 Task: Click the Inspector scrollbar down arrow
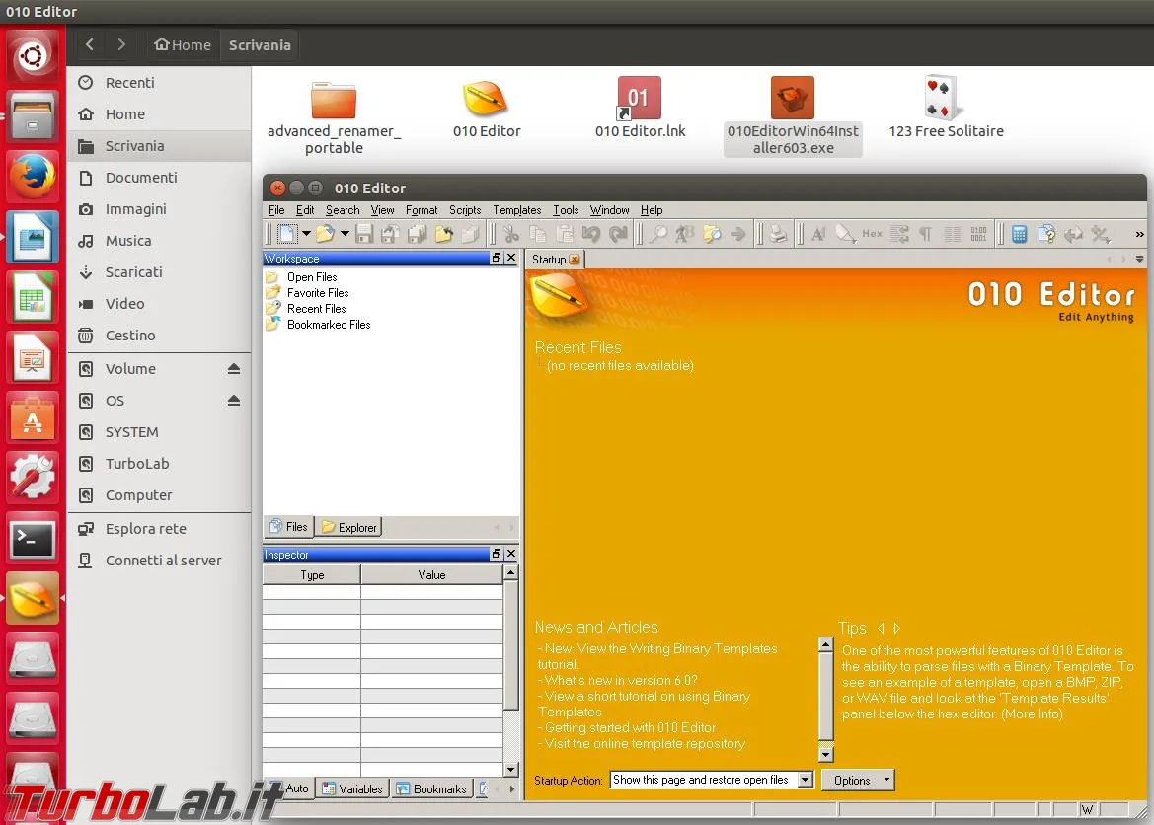tap(511, 770)
